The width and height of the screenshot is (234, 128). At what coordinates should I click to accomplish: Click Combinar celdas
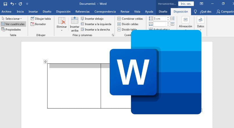130,19
